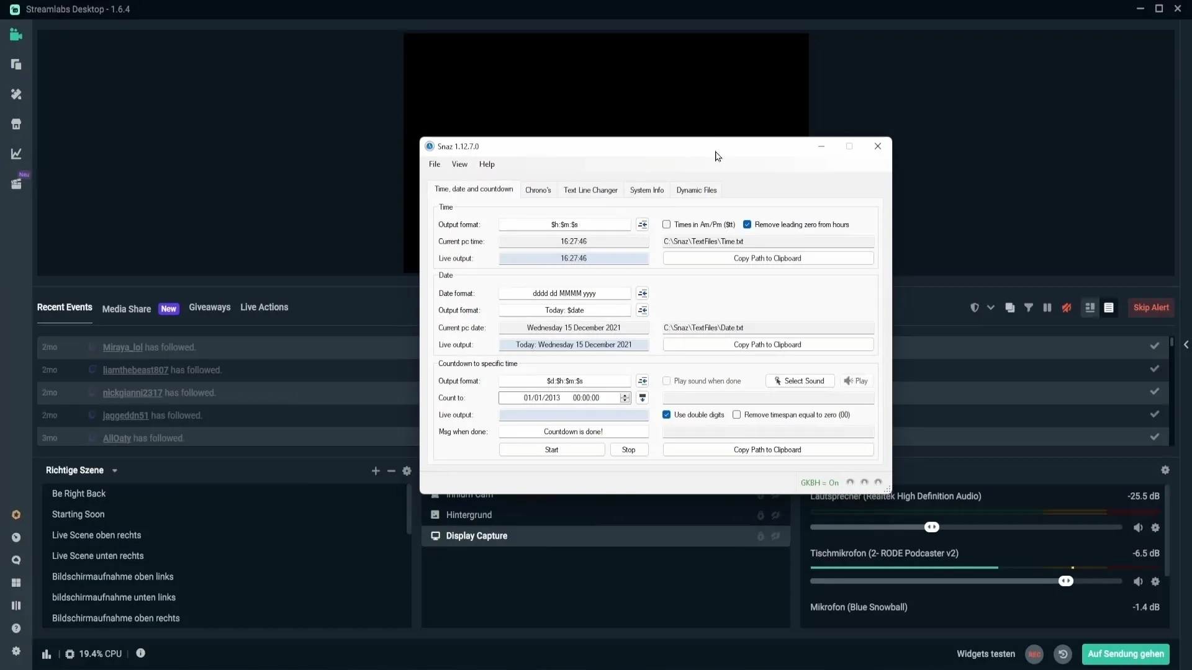
Task: Open the Editor icon in Streamlabs sidebar
Action: tap(16, 35)
